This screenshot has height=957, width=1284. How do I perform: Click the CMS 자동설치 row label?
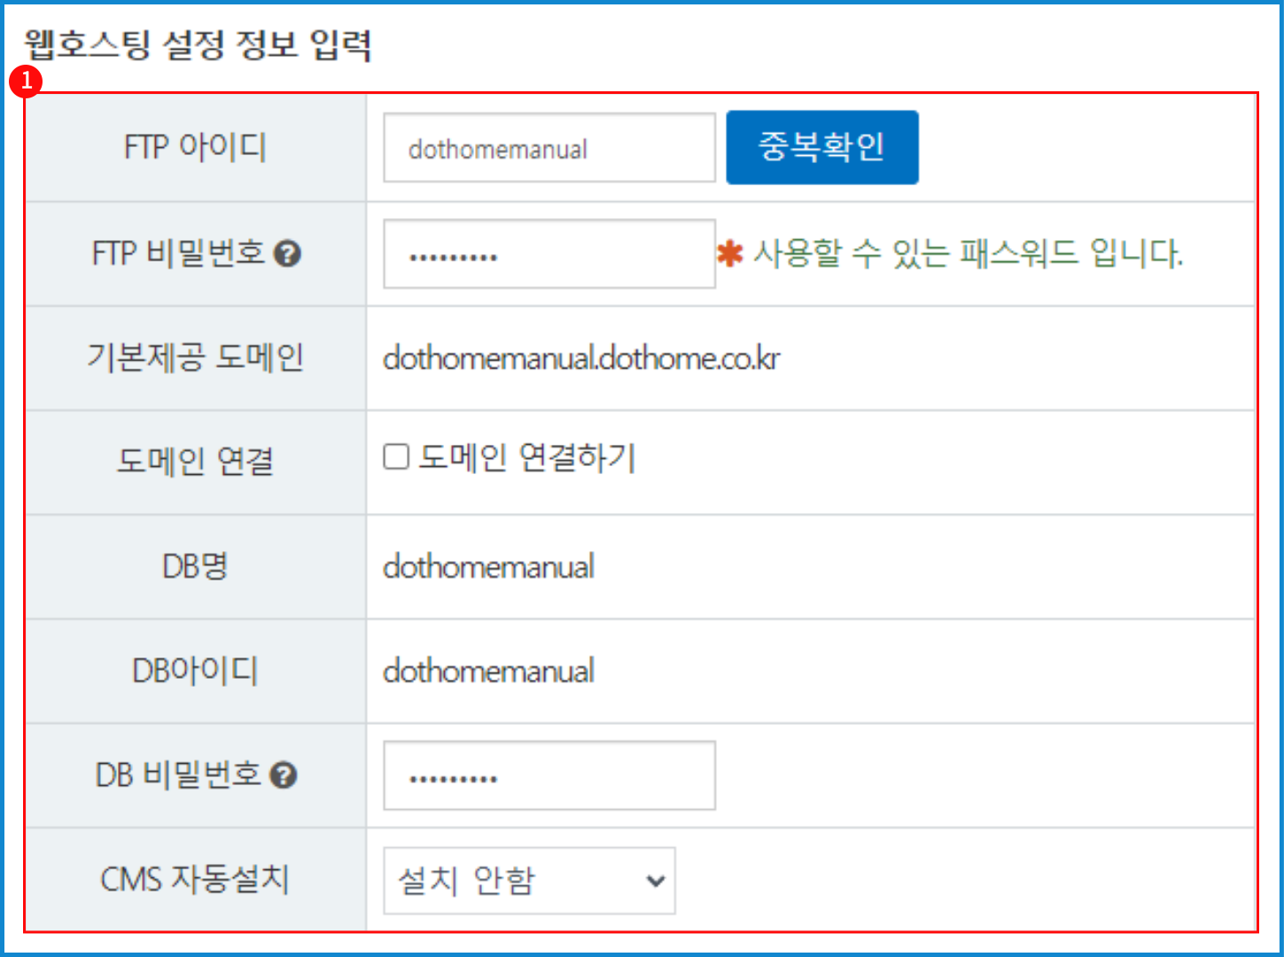pyautogui.click(x=195, y=880)
